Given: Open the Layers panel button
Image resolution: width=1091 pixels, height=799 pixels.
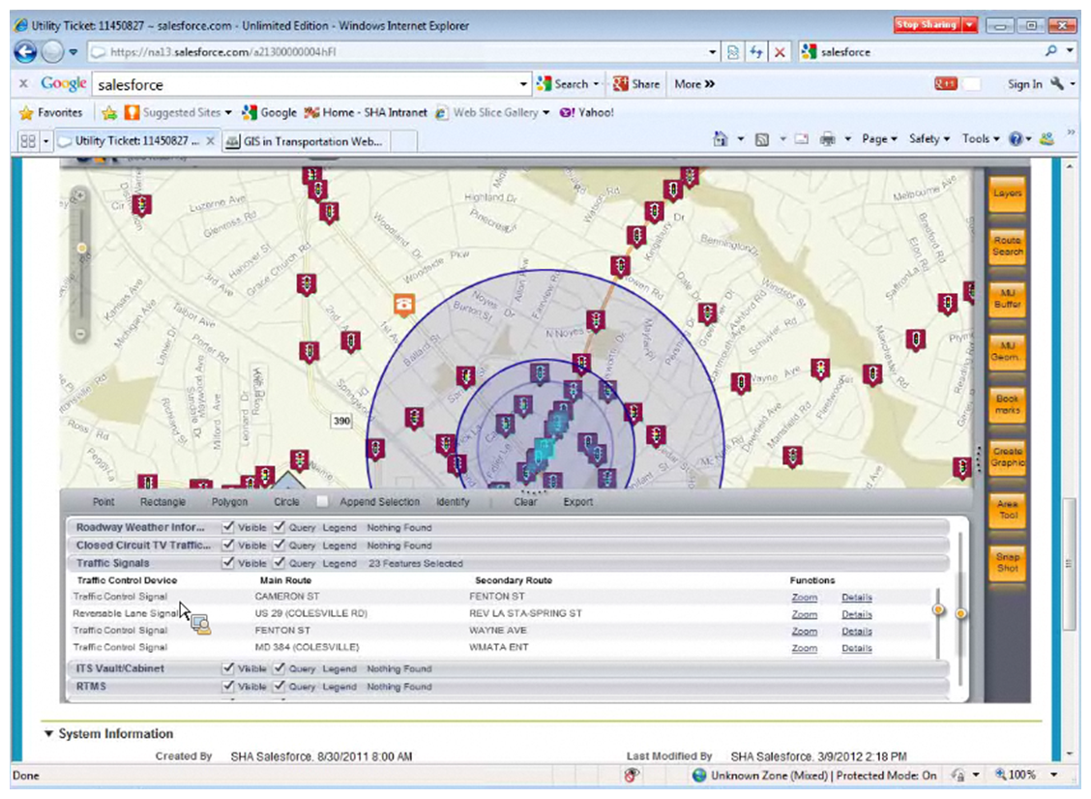Looking at the screenshot, I should click(x=1007, y=194).
